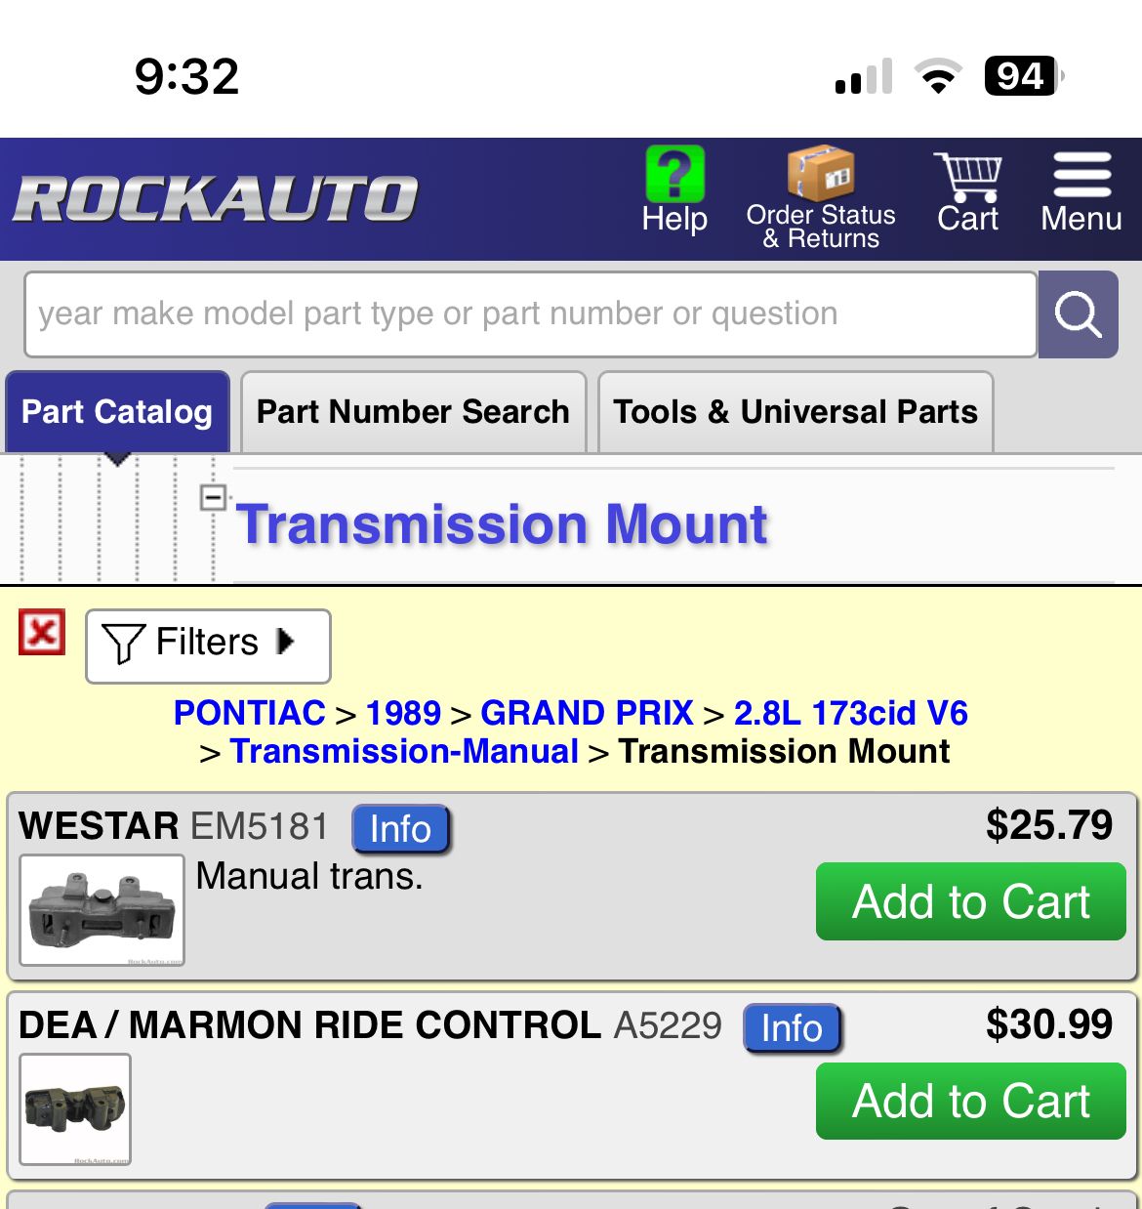
Task: Open Info for WESTAR EM5181
Action: click(401, 829)
